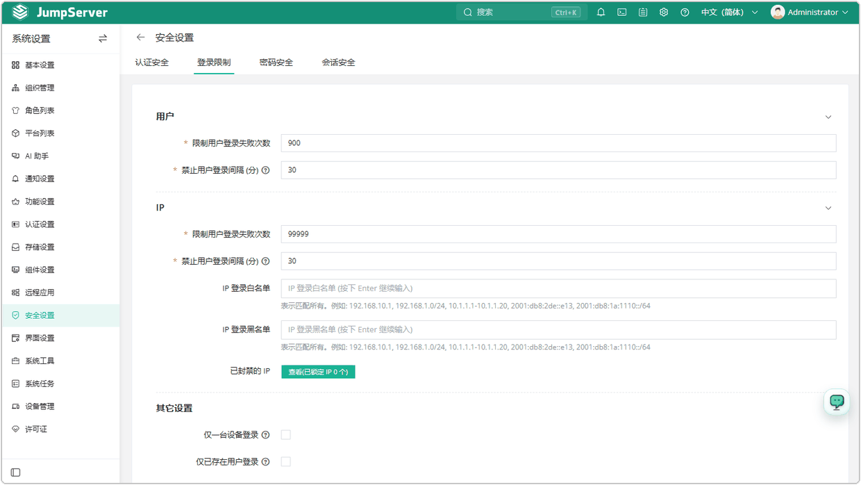Image resolution: width=861 pixels, height=485 pixels.
Task: Open the 中文 (简体) language dropdown
Action: (730, 13)
